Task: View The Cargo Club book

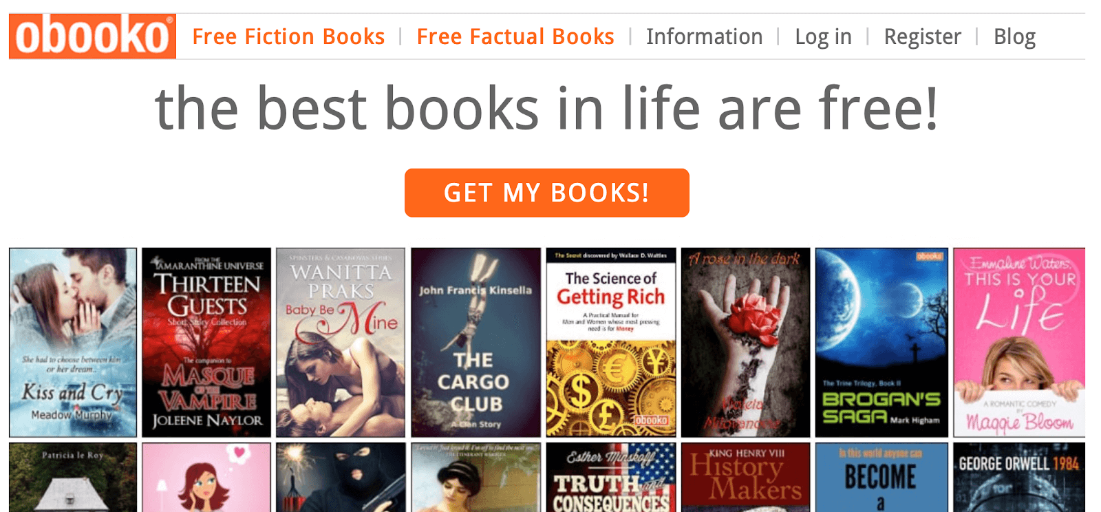Action: [x=476, y=343]
